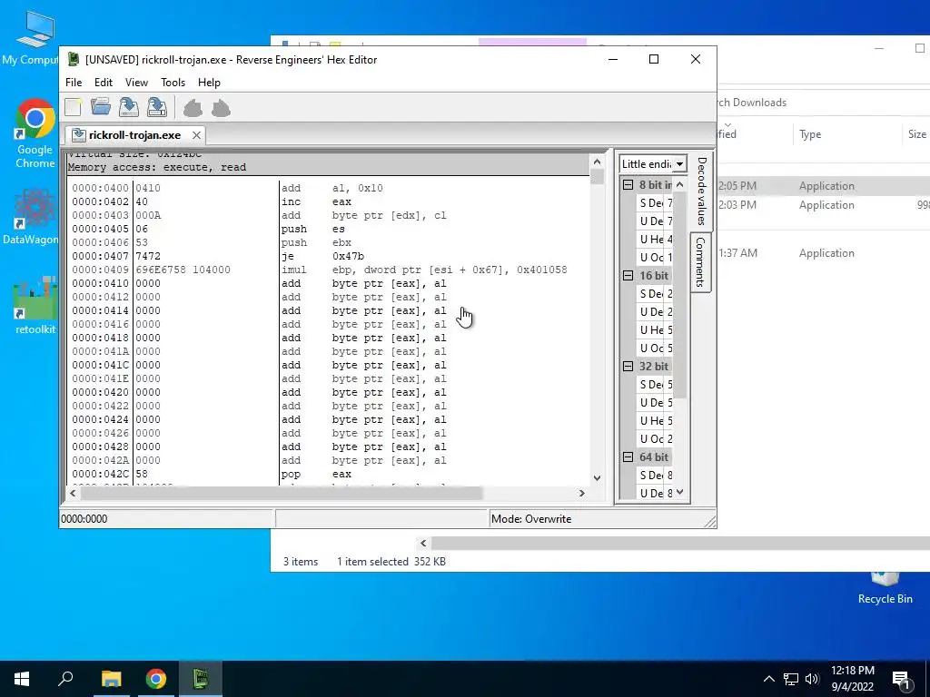Collapse the 64 bit integer group
Viewport: 930px width, 697px height.
(628, 457)
